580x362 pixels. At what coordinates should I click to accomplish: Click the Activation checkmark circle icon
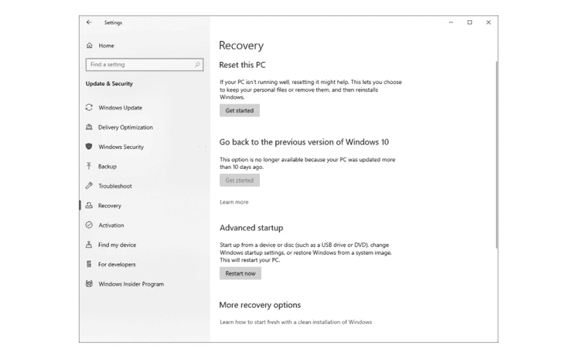(x=89, y=225)
